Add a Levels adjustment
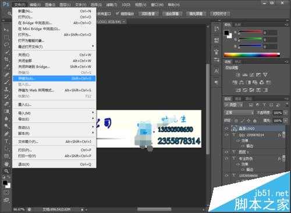 click(x=245, y=74)
